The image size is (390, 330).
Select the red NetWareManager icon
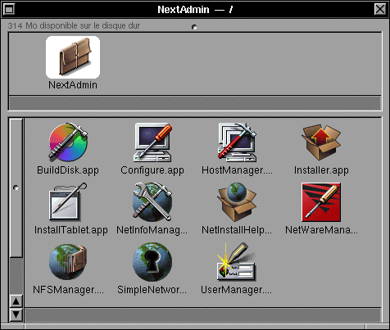321,202
